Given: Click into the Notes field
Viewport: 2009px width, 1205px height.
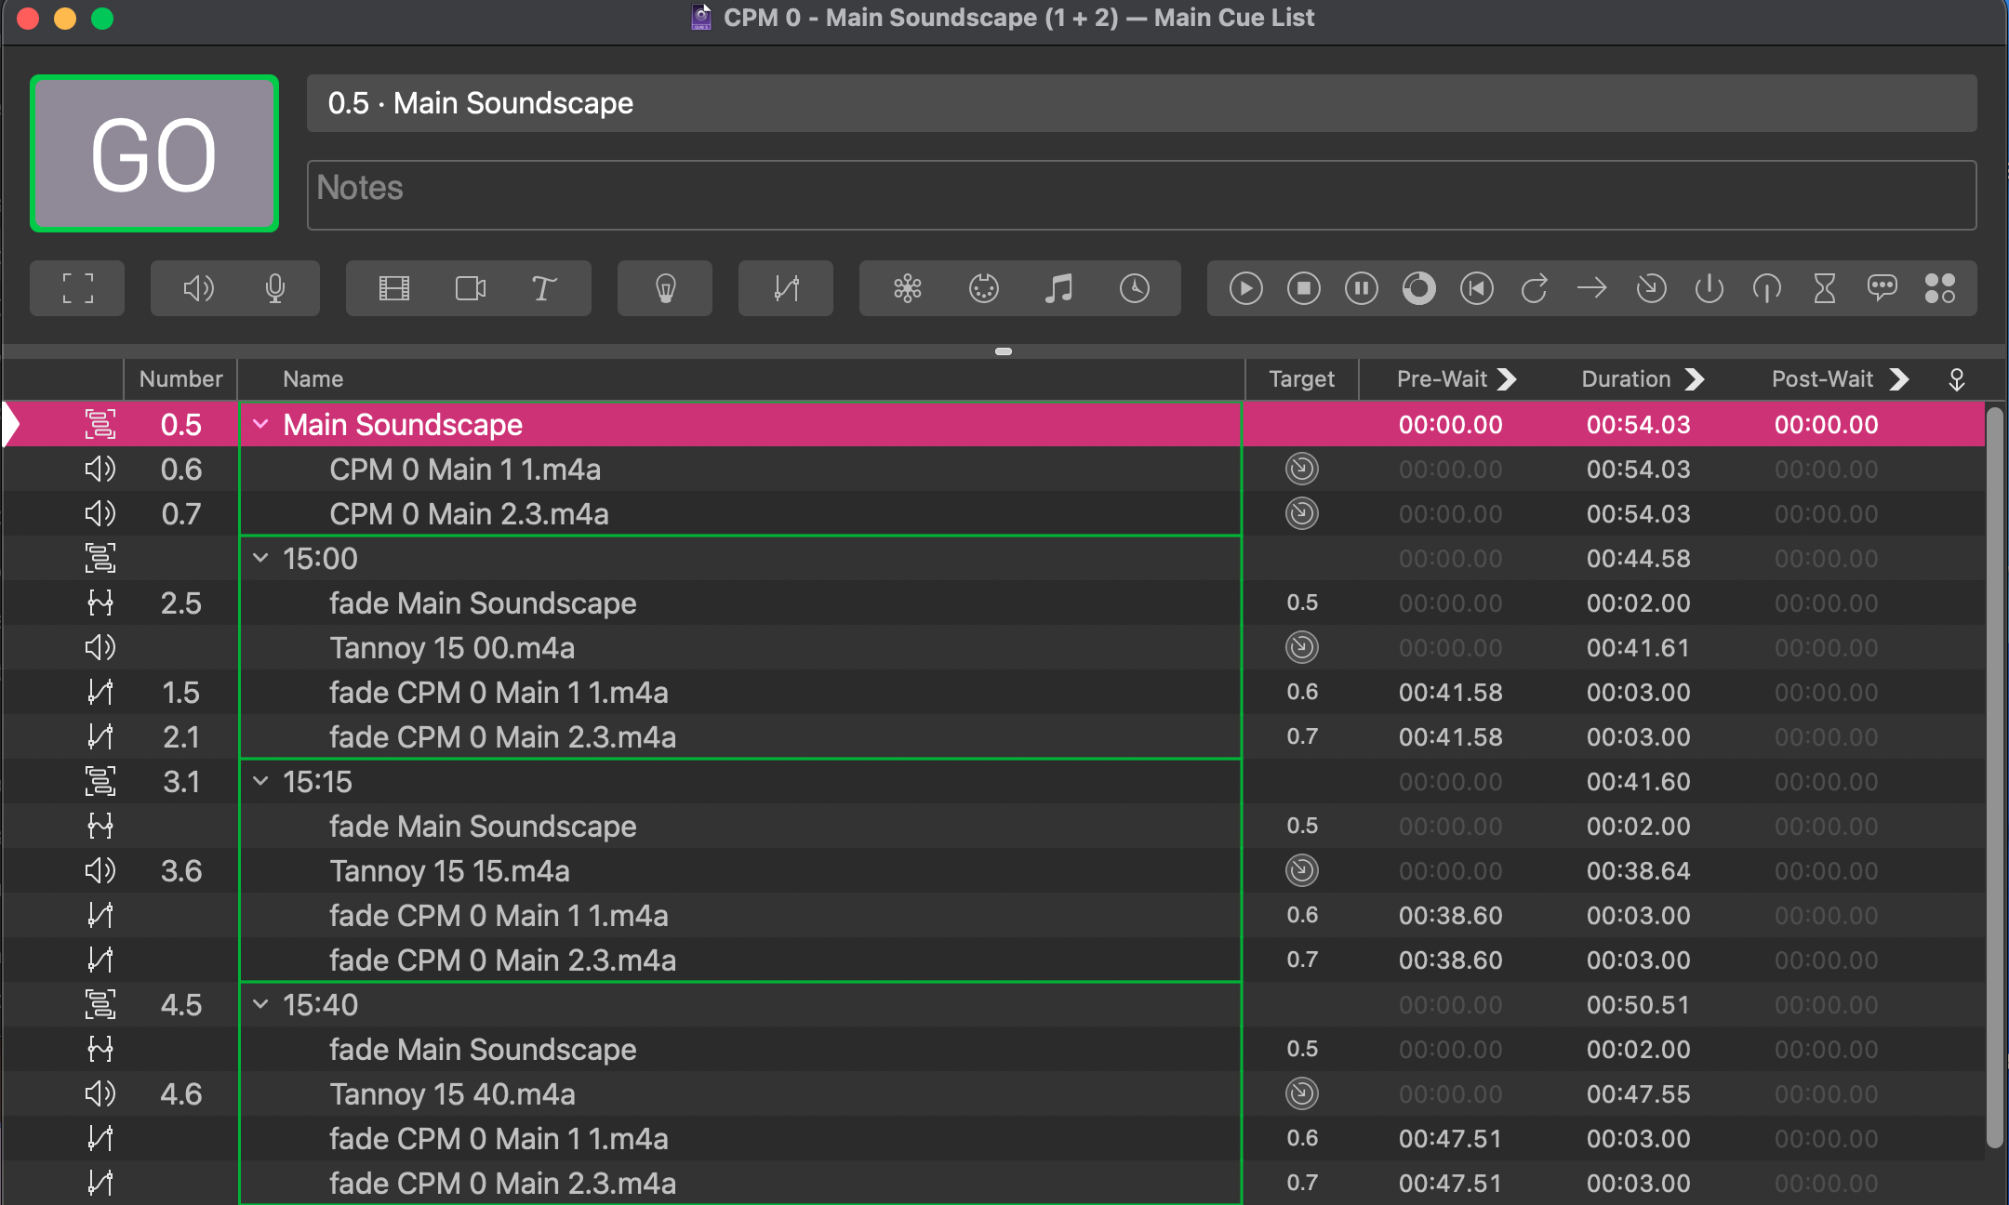Looking at the screenshot, I should point(1142,195).
